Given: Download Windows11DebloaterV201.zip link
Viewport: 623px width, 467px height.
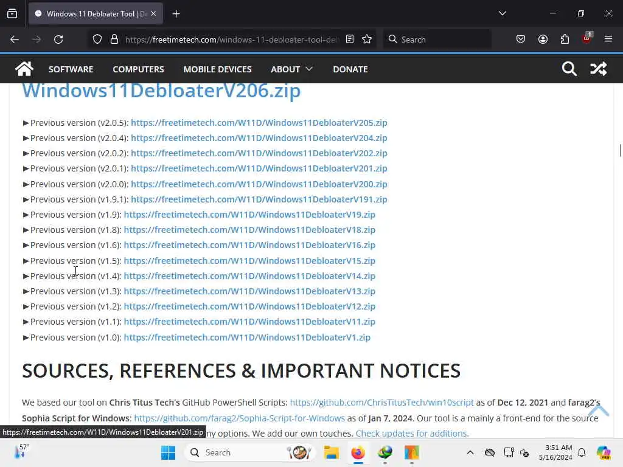Looking at the screenshot, I should (x=259, y=168).
